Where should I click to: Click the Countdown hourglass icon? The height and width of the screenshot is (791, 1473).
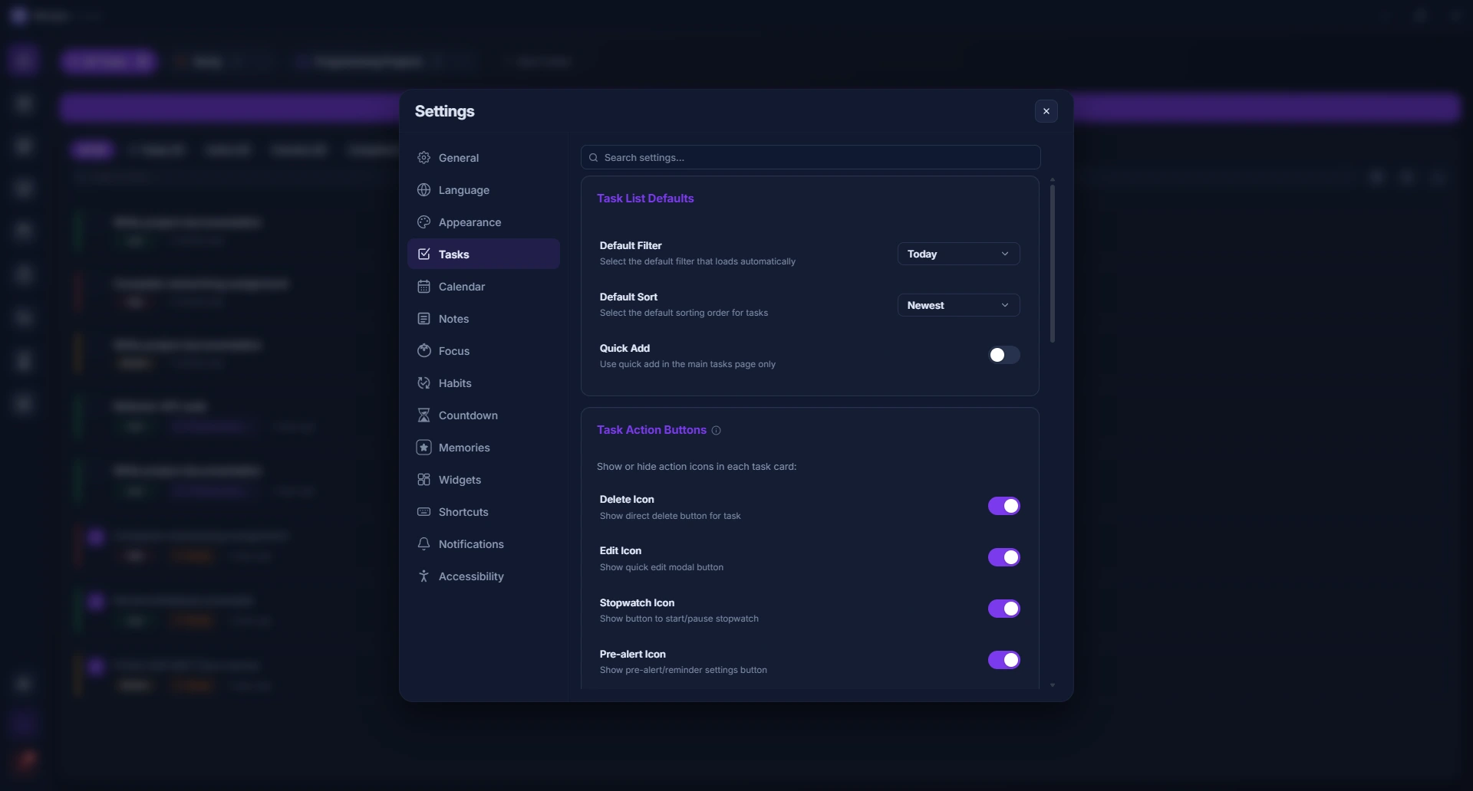pyautogui.click(x=423, y=415)
